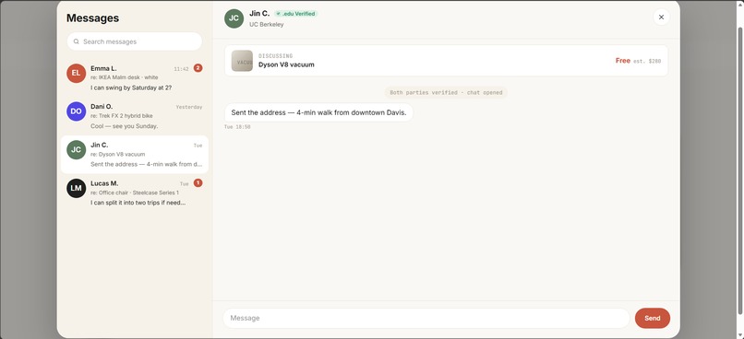Click the 'Sent the address' chat bubble

click(x=318, y=112)
